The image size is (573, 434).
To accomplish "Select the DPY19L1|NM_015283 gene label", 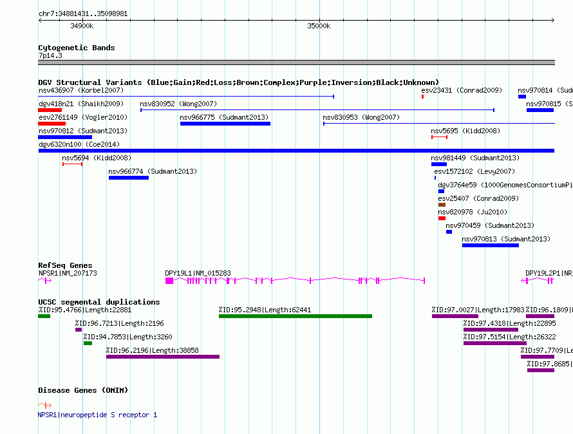I will [198, 273].
